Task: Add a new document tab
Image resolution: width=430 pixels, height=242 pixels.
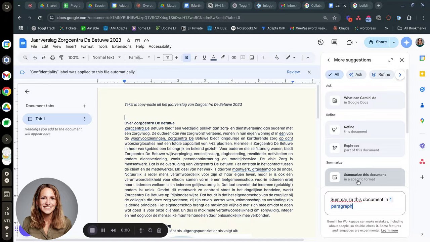Action: pos(84,106)
